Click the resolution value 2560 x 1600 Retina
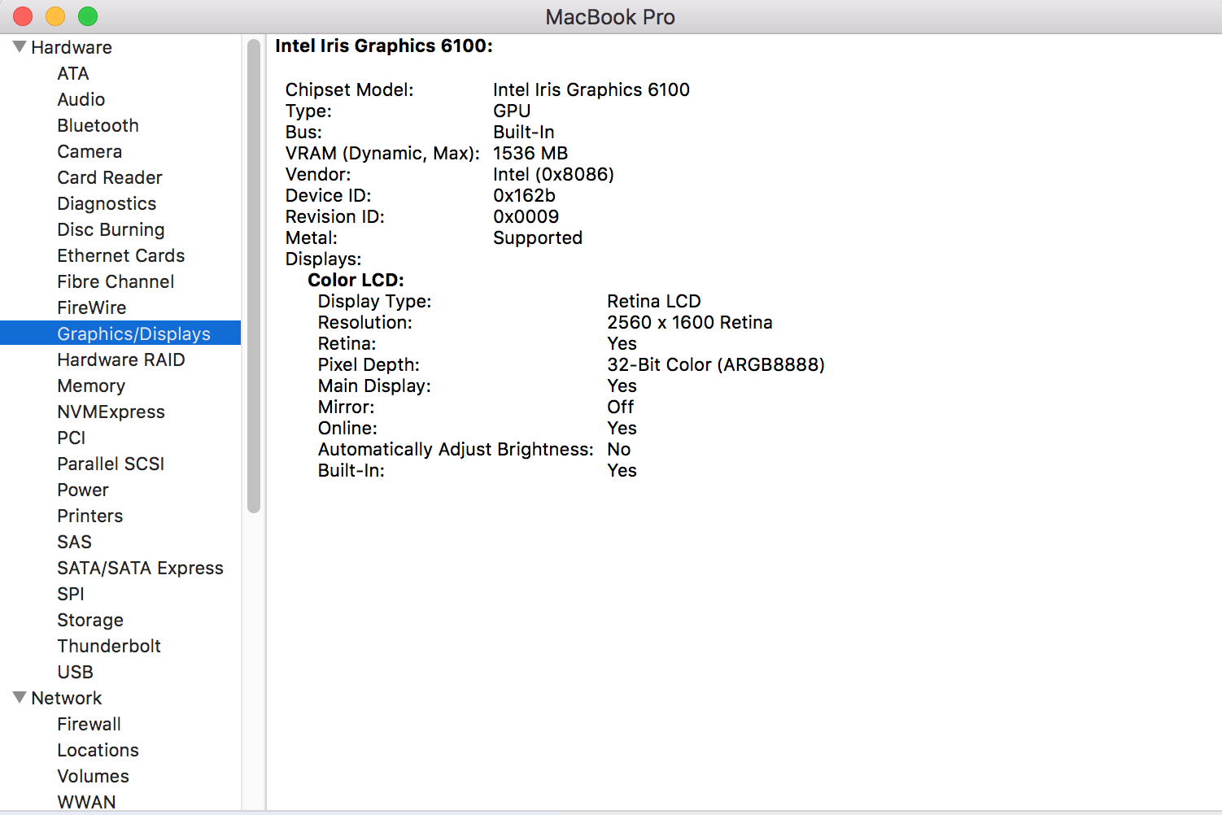Screen dimensions: 1222x815 689,322
